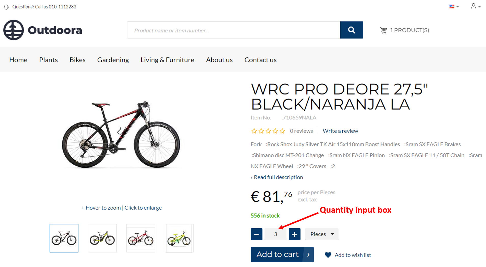
Task: Navigate to Living & Furniture
Action: [167, 60]
